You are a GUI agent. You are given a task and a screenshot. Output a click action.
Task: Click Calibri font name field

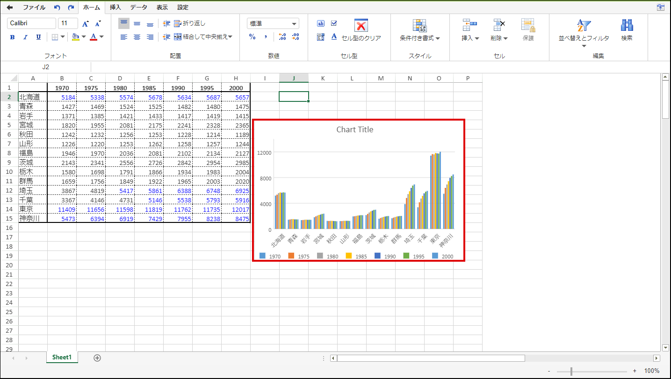coord(31,23)
